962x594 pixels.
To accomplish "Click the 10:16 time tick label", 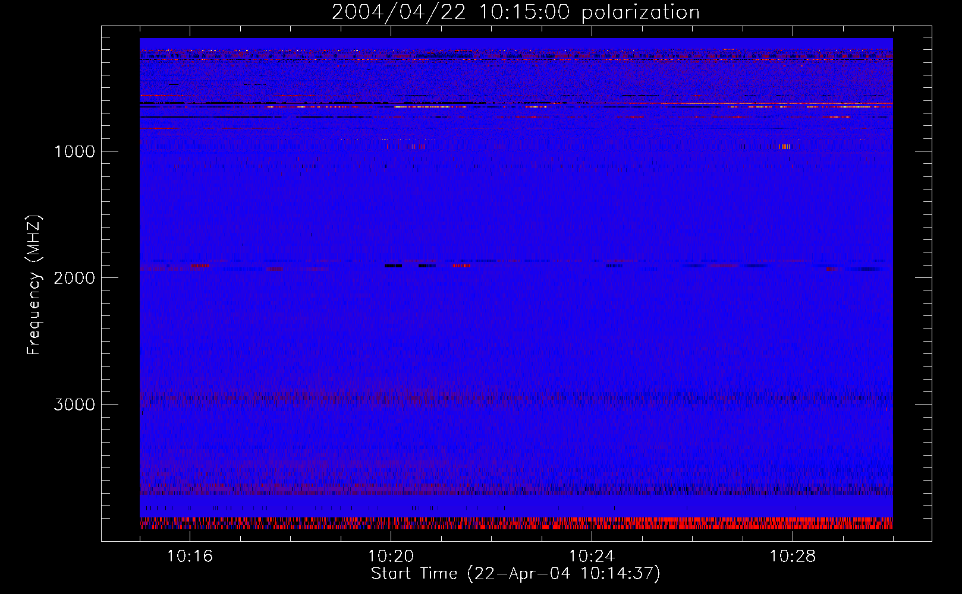I will [190, 557].
